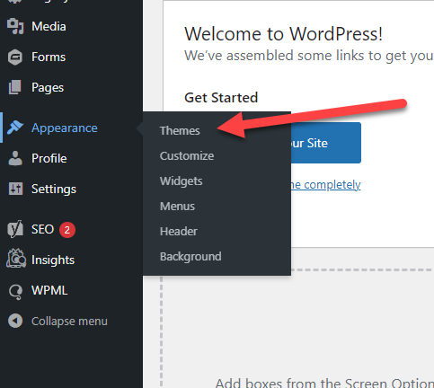Click the Get Started heading text

click(x=221, y=98)
